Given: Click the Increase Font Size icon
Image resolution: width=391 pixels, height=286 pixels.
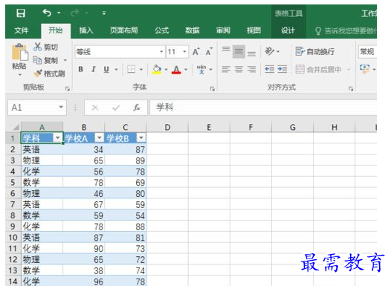Looking at the screenshot, I should (196, 51).
